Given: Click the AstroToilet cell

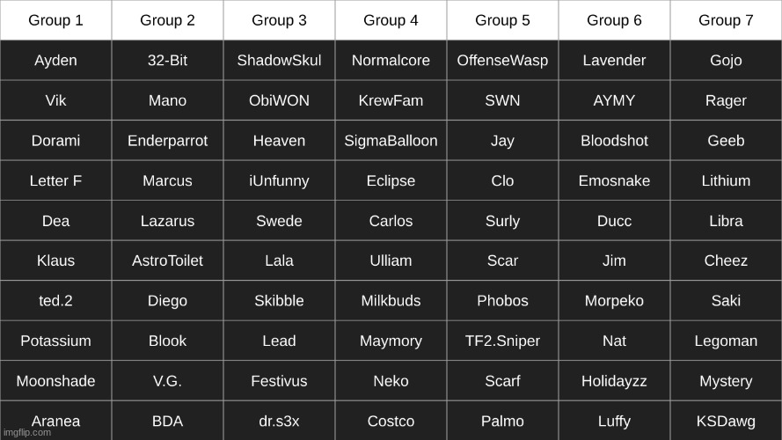Looking at the screenshot, I should 167,261.
